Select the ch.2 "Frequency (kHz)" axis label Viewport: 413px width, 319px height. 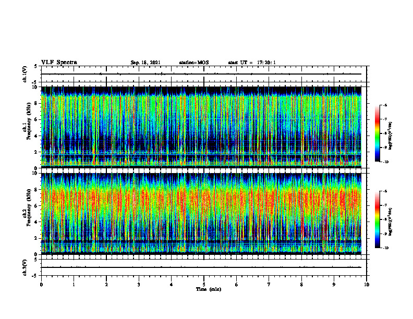(x=29, y=207)
